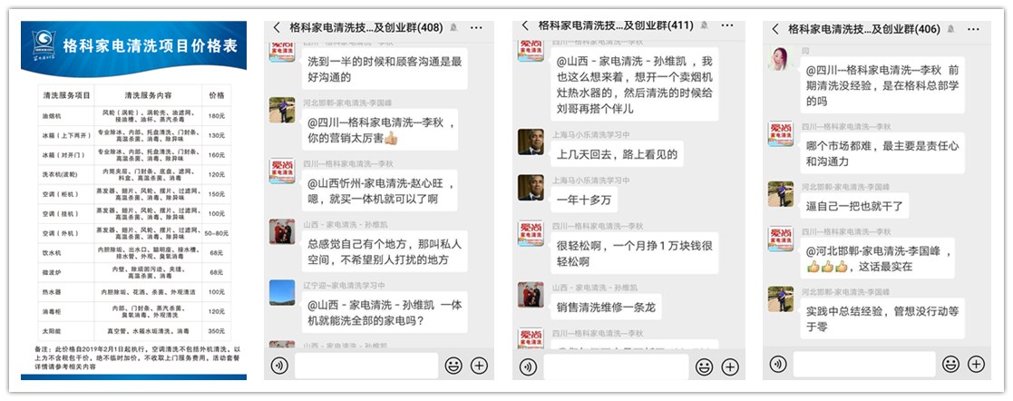Tap the voice input icon in the 408-member chat

pyautogui.click(x=279, y=366)
